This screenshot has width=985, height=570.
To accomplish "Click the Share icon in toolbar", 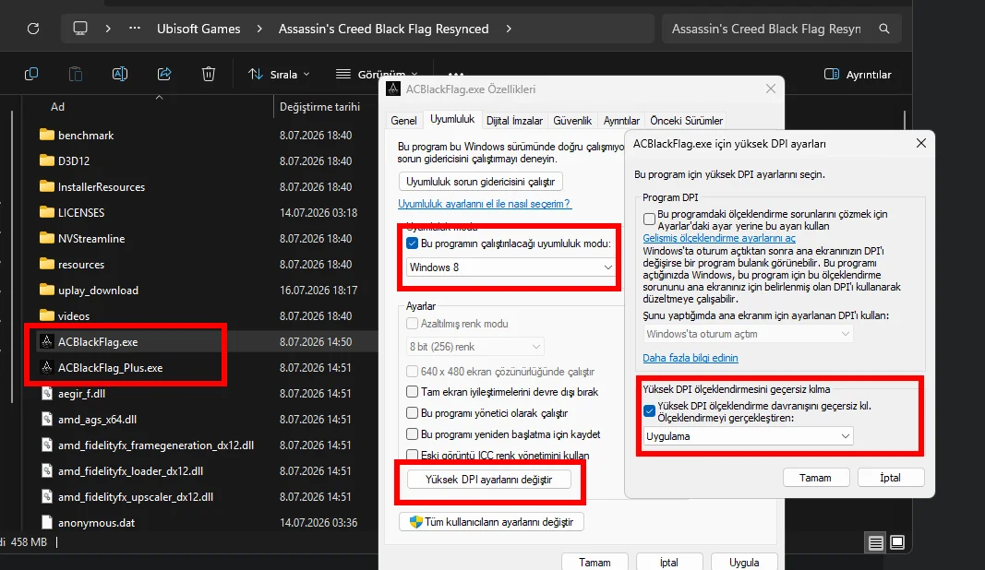I will pos(164,74).
